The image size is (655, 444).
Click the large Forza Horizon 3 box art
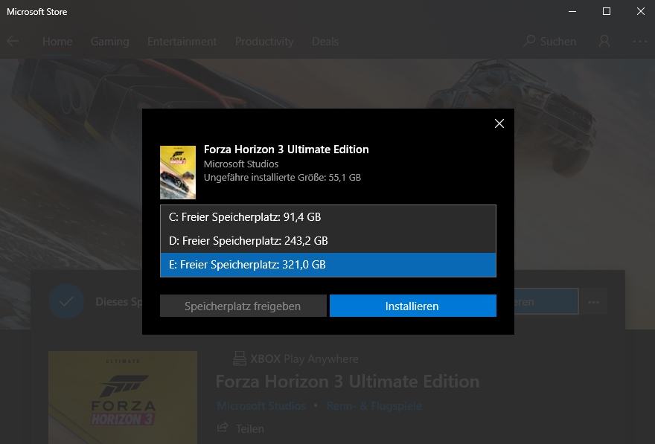coord(123,397)
